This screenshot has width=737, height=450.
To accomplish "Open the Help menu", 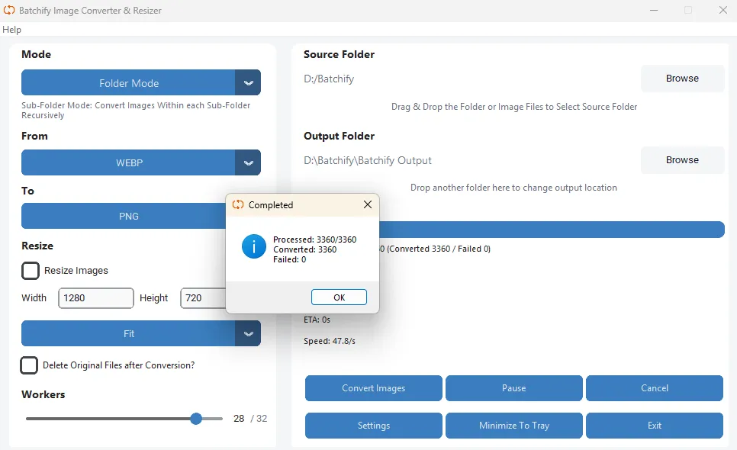I will tap(12, 29).
